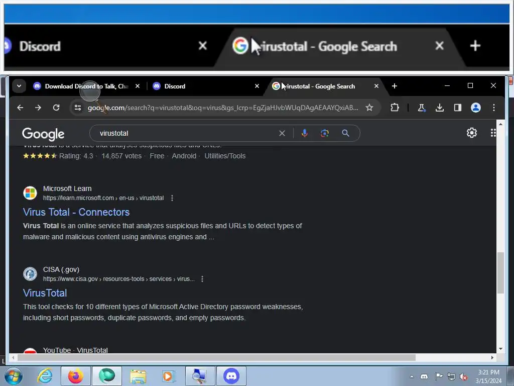
Task: Open Windows Explorer folder in taskbar
Action: (138, 376)
